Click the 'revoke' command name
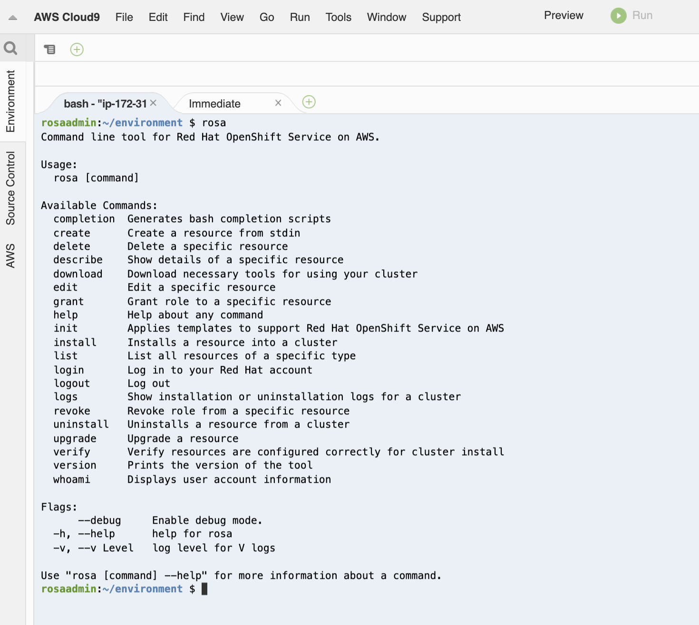699x625 pixels. pyautogui.click(x=72, y=411)
